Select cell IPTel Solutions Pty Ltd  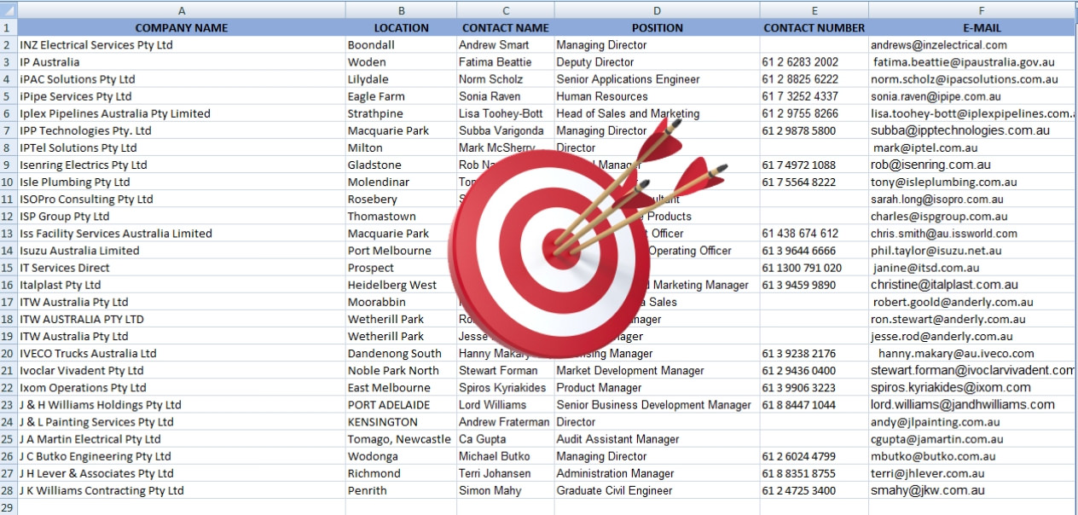click(x=182, y=148)
